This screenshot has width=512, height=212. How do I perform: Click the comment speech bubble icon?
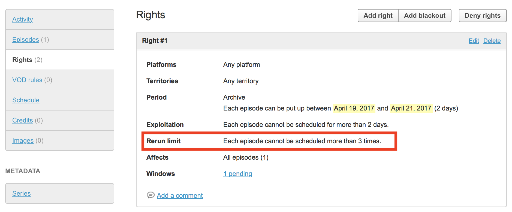click(x=150, y=195)
